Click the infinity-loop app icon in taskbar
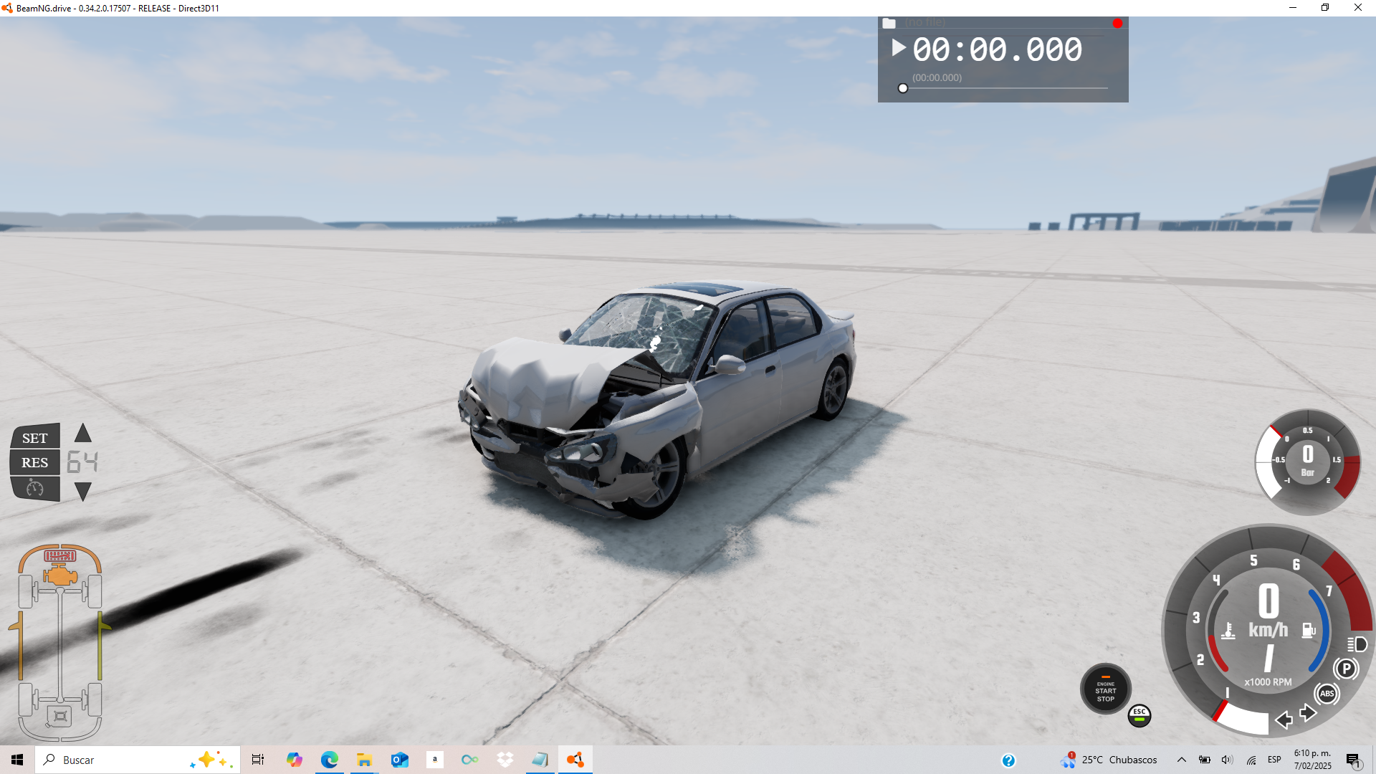This screenshot has height=774, width=1376. (469, 760)
